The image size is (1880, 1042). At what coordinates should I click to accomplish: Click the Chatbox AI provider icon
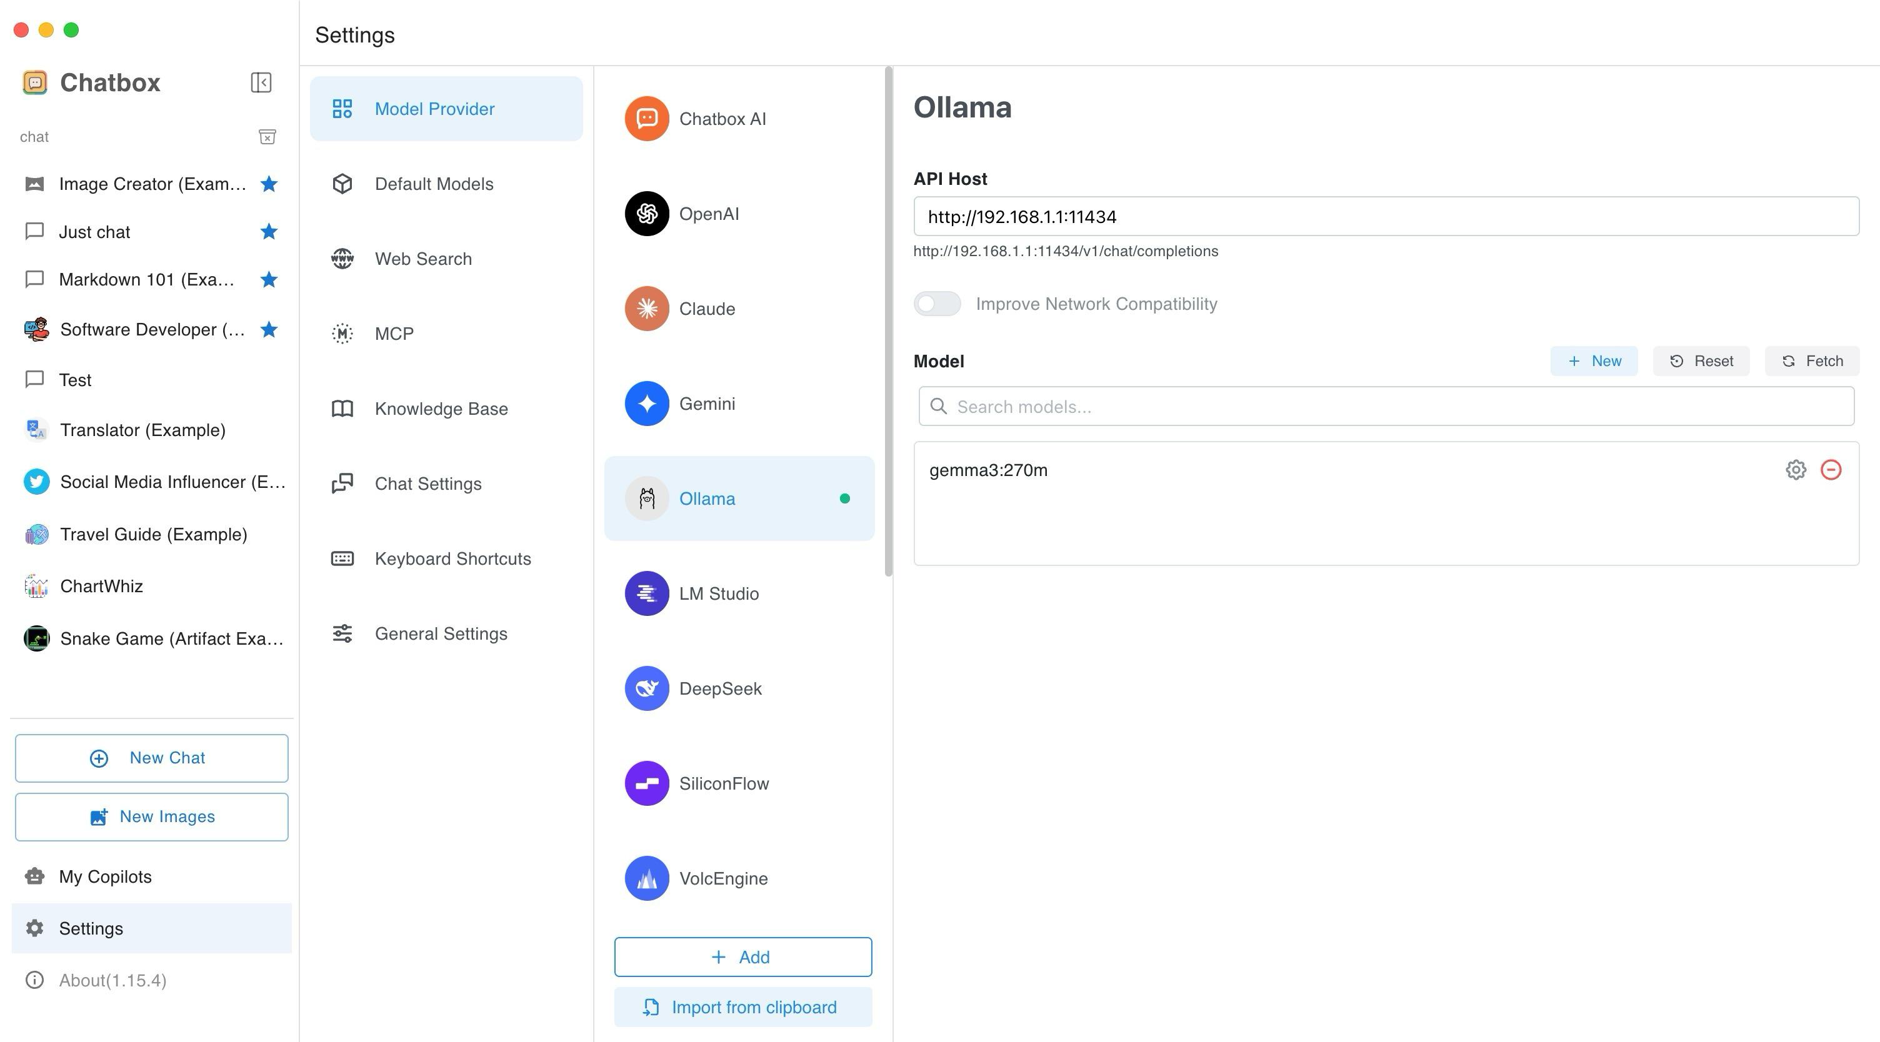(647, 119)
